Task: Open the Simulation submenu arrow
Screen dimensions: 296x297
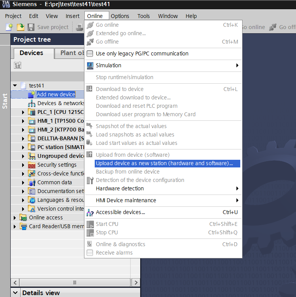Action: click(x=237, y=65)
